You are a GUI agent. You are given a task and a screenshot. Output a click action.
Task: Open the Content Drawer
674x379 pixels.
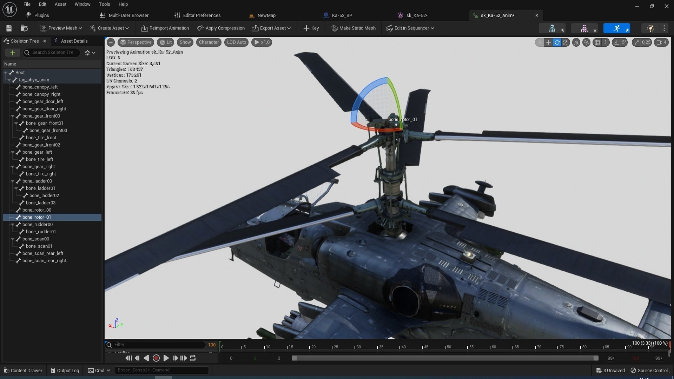click(23, 371)
